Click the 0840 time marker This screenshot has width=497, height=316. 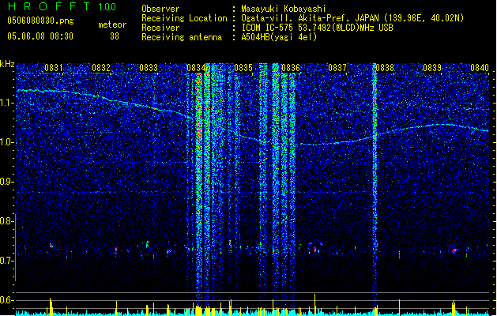coord(480,68)
